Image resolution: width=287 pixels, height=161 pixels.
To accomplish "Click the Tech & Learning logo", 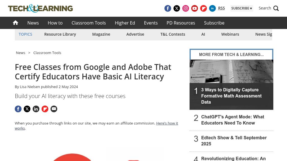I will 40,8.
